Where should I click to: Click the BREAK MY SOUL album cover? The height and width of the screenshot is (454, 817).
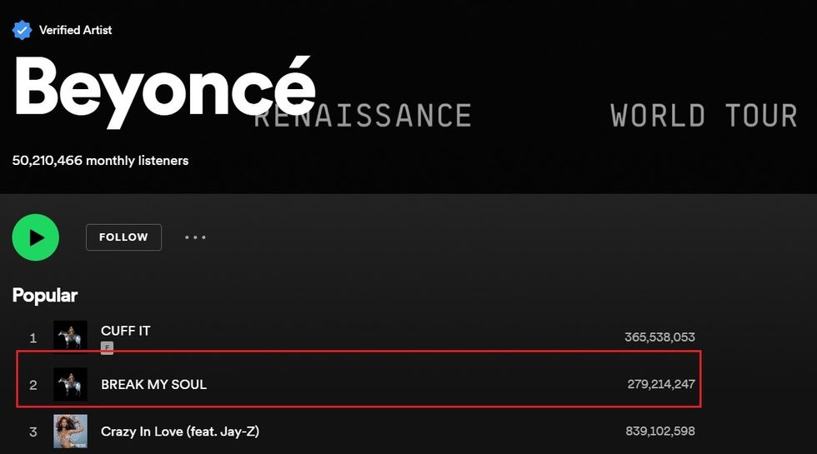tap(70, 384)
